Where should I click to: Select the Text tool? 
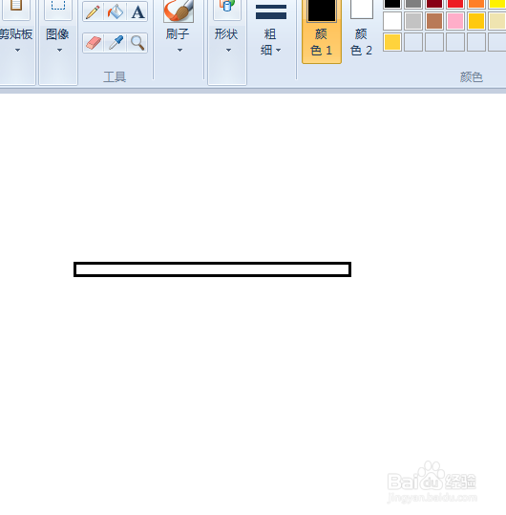137,11
